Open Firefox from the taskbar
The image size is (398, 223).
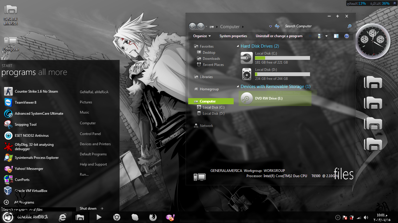[x=153, y=217]
